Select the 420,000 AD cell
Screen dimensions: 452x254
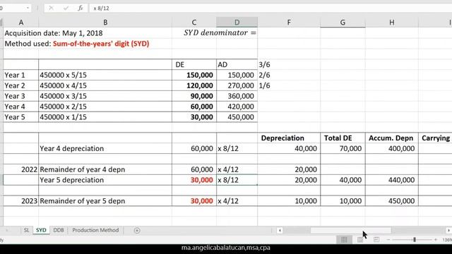pos(237,107)
